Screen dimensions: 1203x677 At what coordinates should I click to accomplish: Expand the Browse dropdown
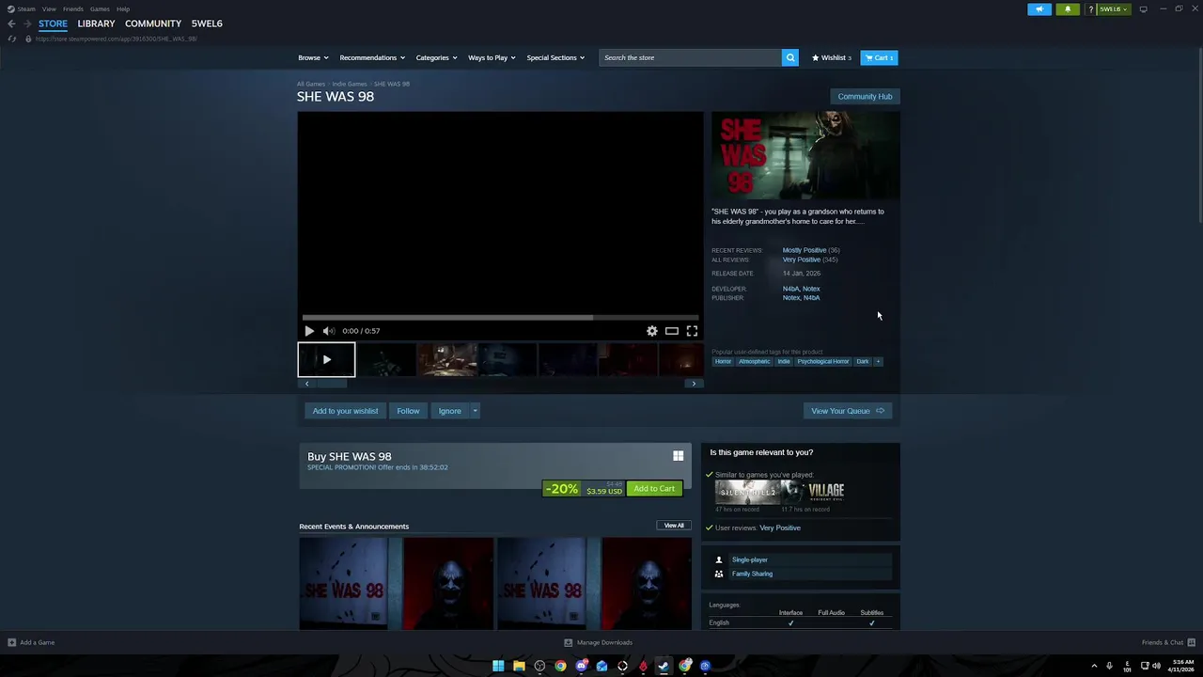point(313,57)
